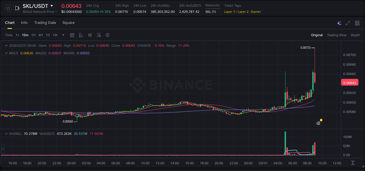Screen dimensions: 365x171
Task: Switch to Trading View mode
Action: (x=337, y=35)
